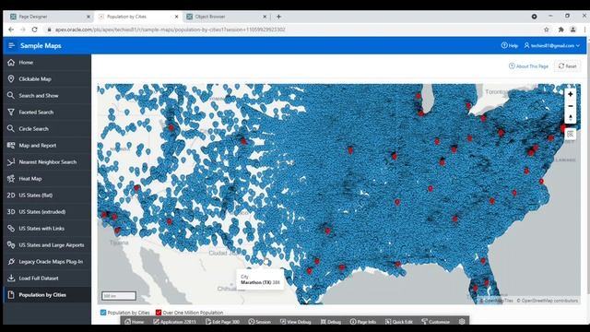Click the Help link in header
590x332 pixels.
(510, 45)
